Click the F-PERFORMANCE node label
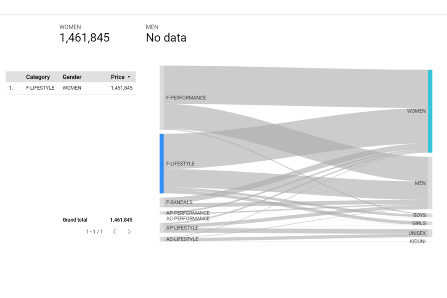447x298 pixels. 186,98
